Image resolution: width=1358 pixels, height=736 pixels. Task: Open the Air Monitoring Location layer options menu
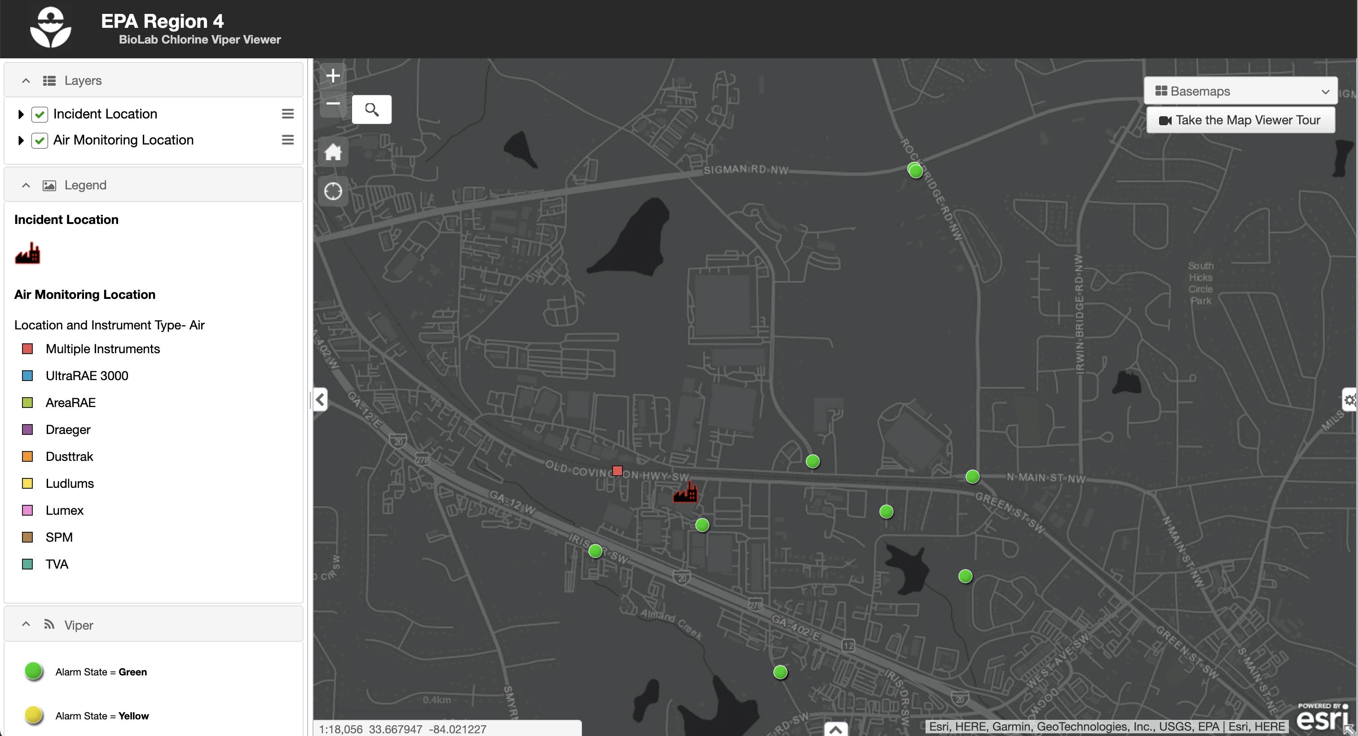[288, 140]
